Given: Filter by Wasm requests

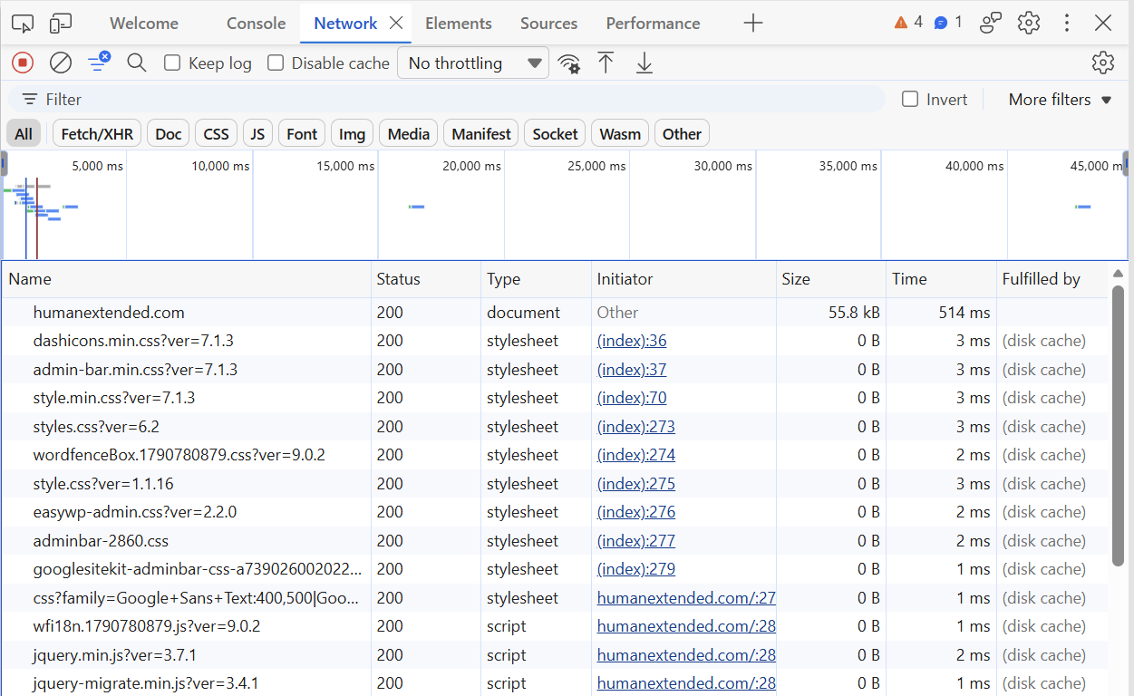Looking at the screenshot, I should coord(620,134).
